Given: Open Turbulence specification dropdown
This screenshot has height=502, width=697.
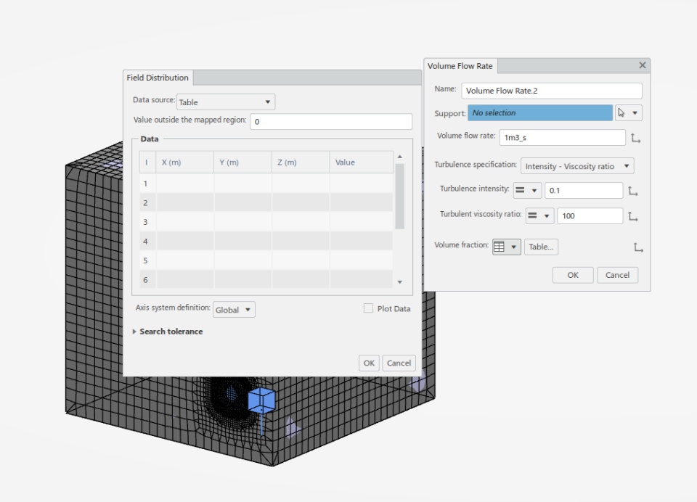Looking at the screenshot, I should [577, 166].
